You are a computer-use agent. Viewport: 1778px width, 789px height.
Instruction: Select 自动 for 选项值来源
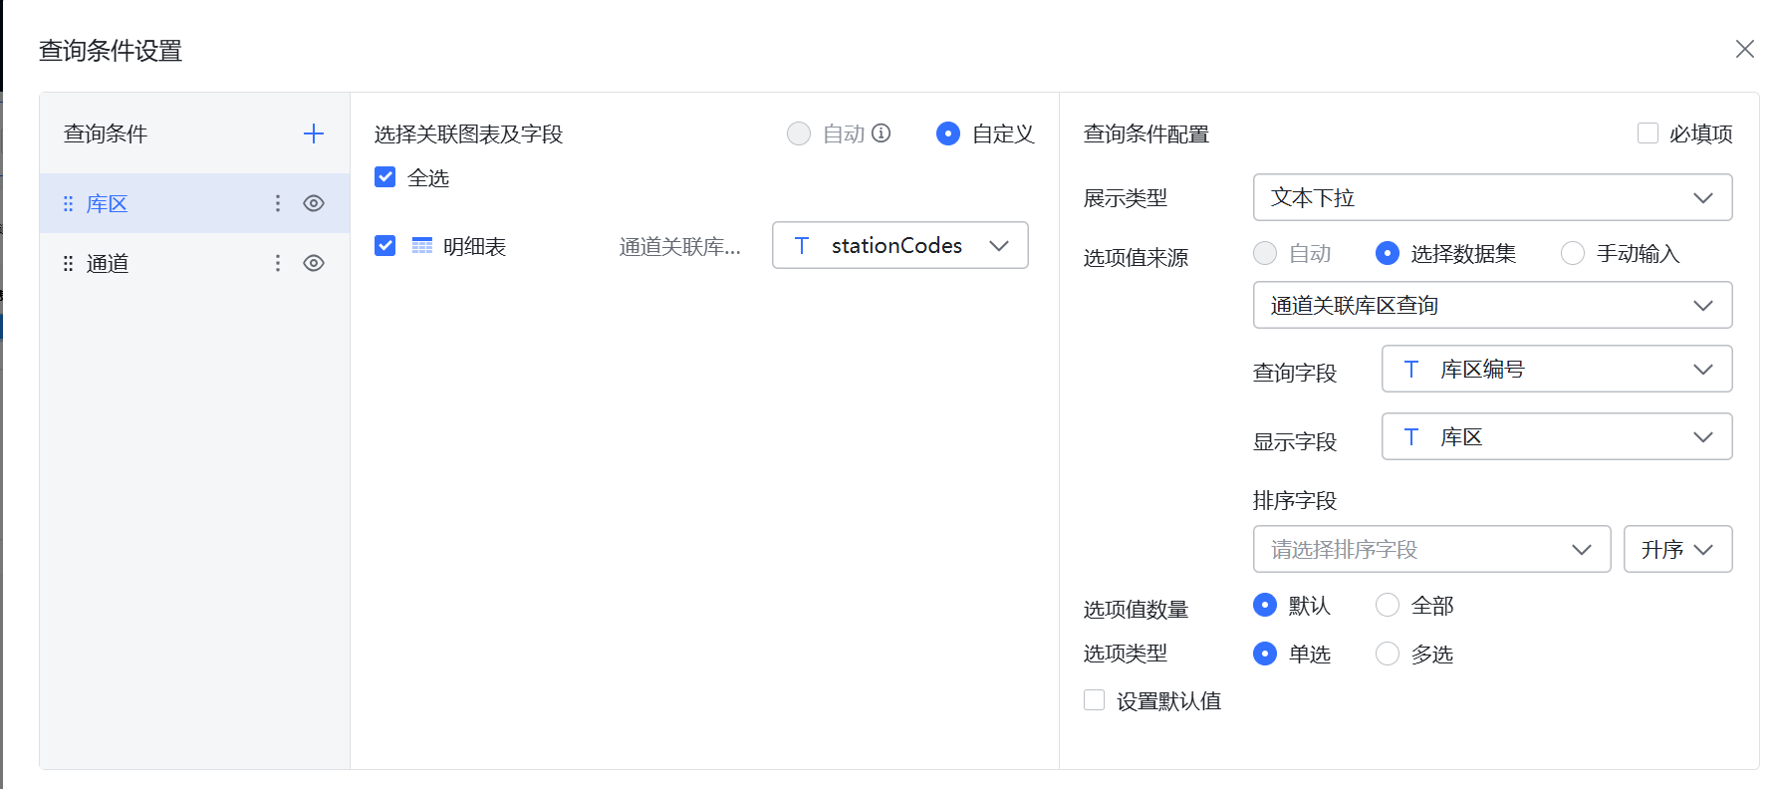pyautogui.click(x=1265, y=253)
